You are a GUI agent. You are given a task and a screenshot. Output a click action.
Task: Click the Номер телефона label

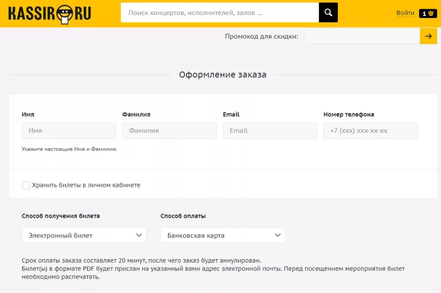coord(349,114)
